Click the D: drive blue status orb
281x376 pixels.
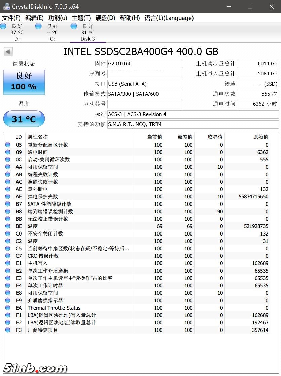tap(3, 26)
